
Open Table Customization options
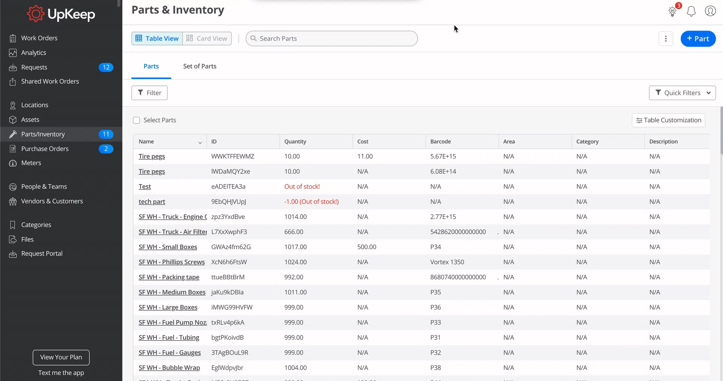point(668,120)
